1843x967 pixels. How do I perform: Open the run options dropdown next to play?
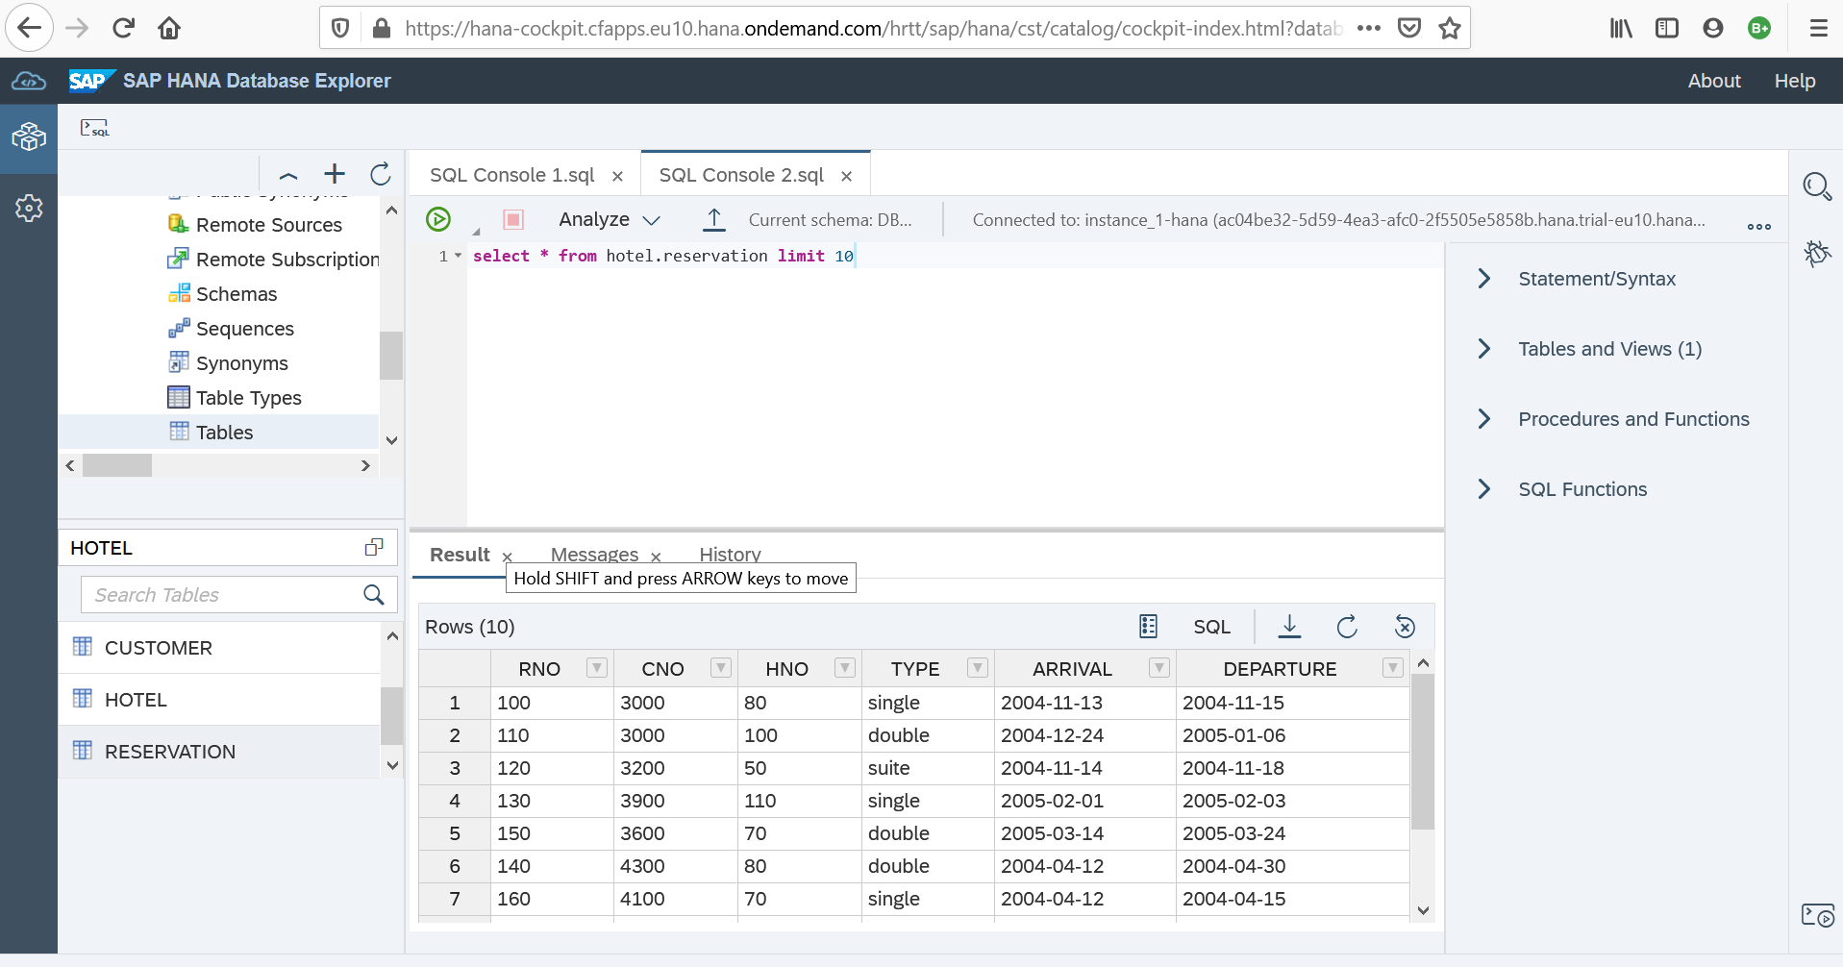(x=476, y=231)
